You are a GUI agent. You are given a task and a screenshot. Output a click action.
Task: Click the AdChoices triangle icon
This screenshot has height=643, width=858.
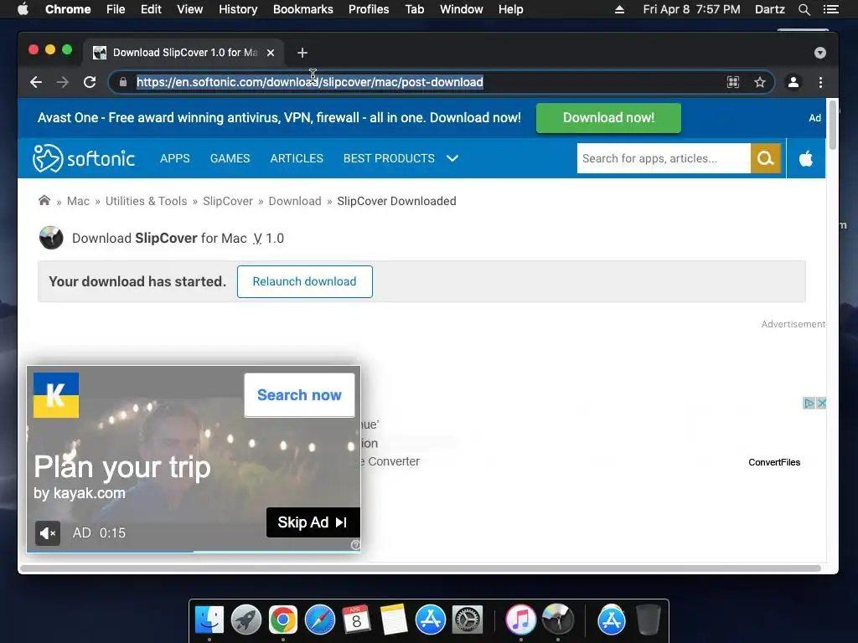tap(809, 404)
